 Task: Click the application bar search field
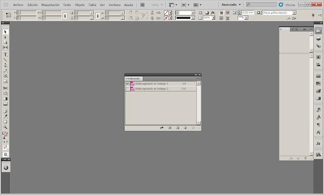pos(261,5)
